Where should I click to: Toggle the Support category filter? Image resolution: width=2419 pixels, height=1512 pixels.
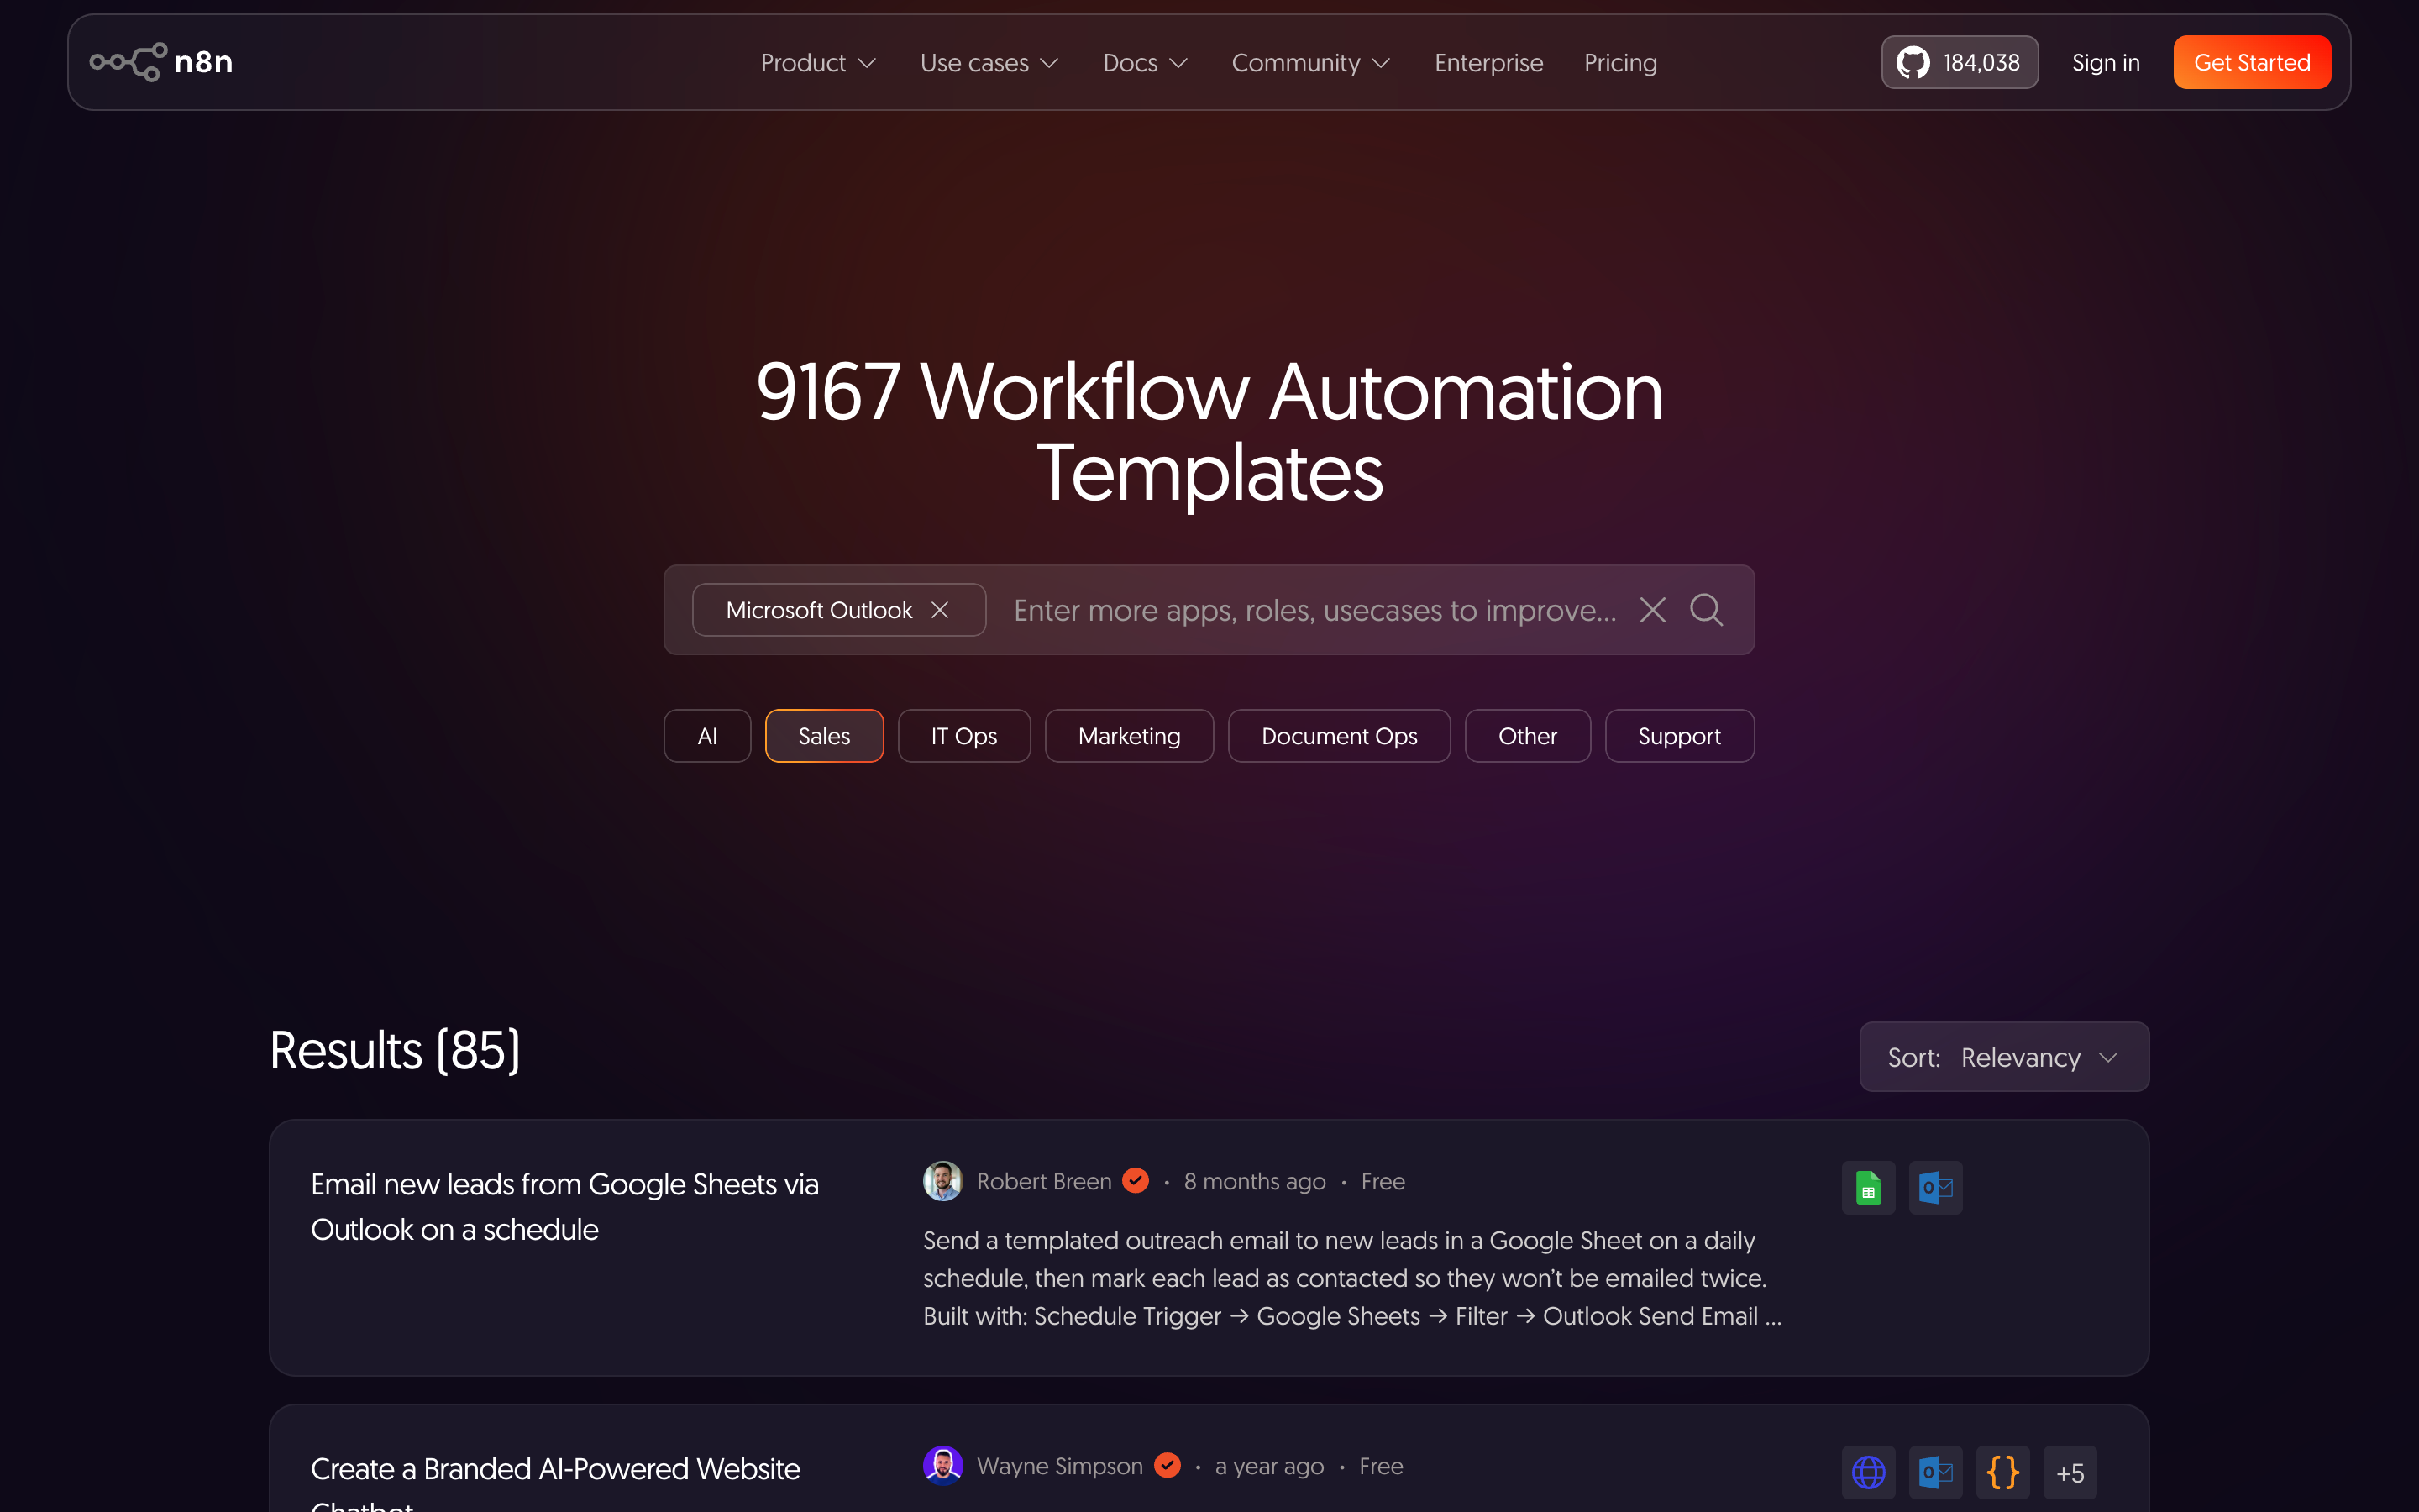1679,736
